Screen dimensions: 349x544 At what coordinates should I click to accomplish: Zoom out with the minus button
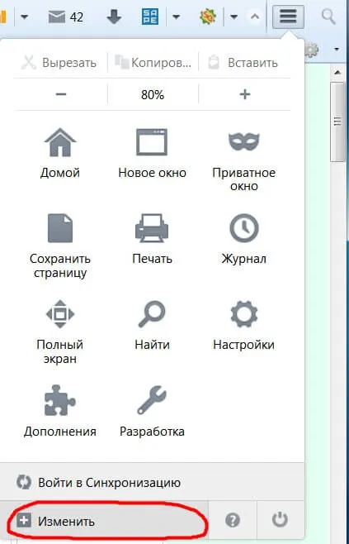pos(60,94)
